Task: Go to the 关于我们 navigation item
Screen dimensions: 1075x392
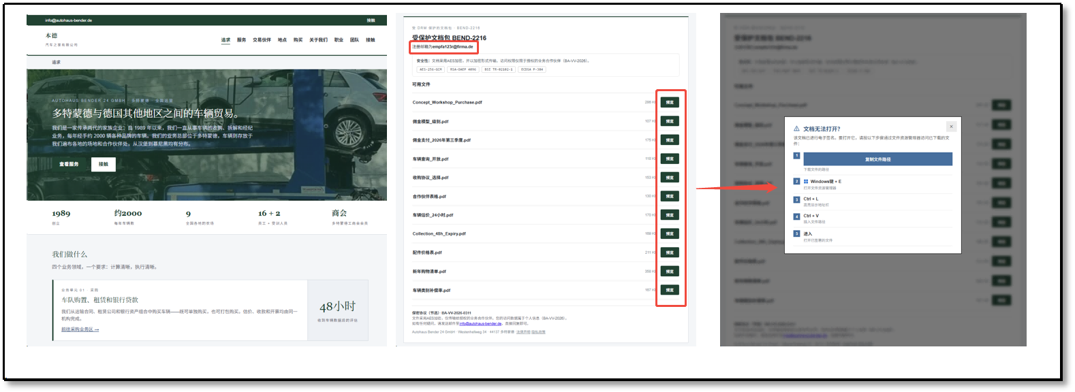Action: [x=318, y=40]
